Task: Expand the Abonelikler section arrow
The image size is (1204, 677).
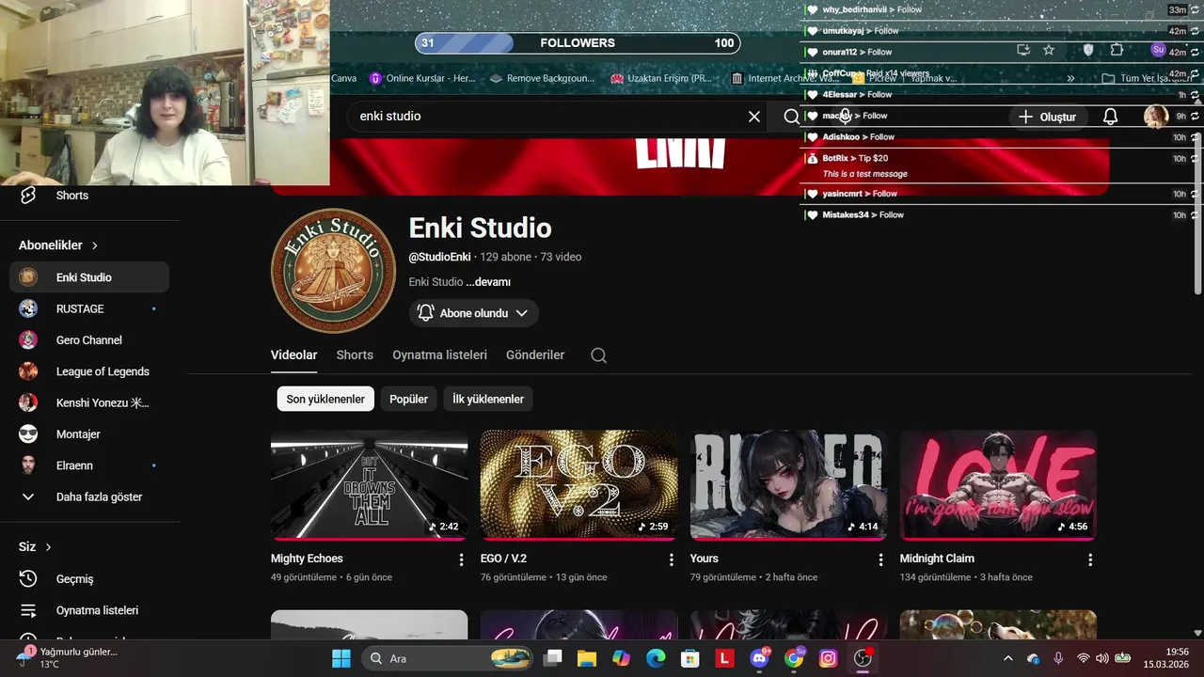Action: 94,245
